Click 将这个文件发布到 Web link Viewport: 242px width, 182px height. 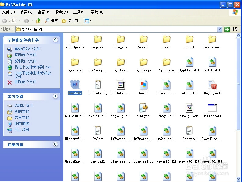click(x=33, y=67)
